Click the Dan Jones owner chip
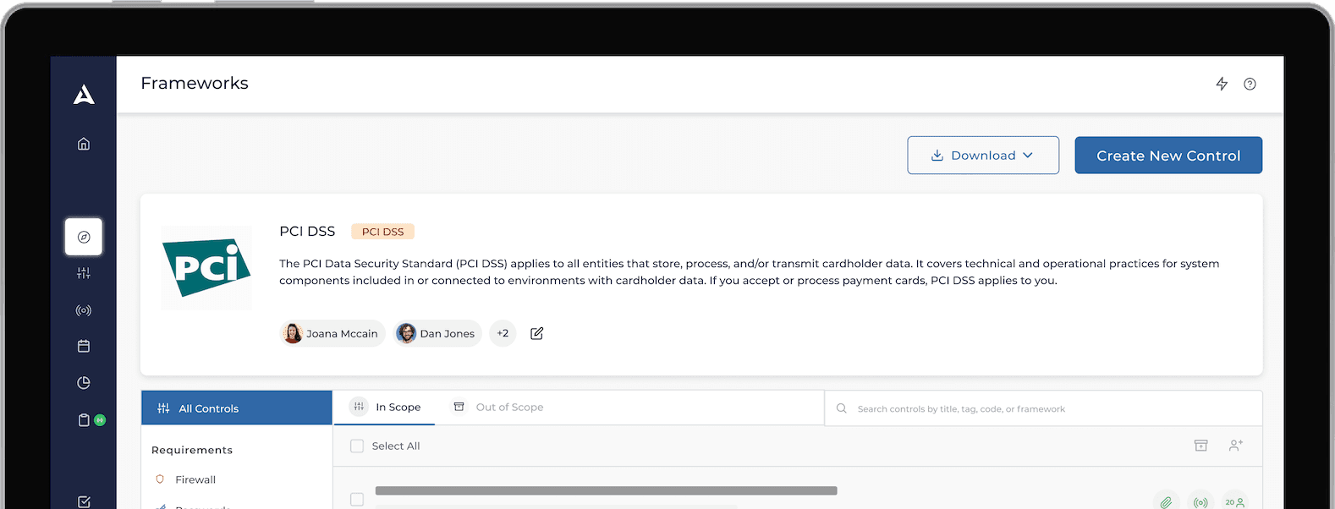 [x=437, y=333]
